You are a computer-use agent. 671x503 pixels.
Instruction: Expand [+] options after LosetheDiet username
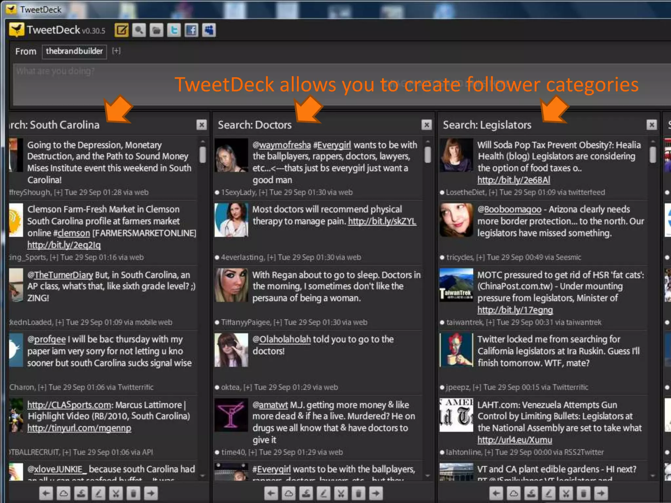(x=493, y=192)
